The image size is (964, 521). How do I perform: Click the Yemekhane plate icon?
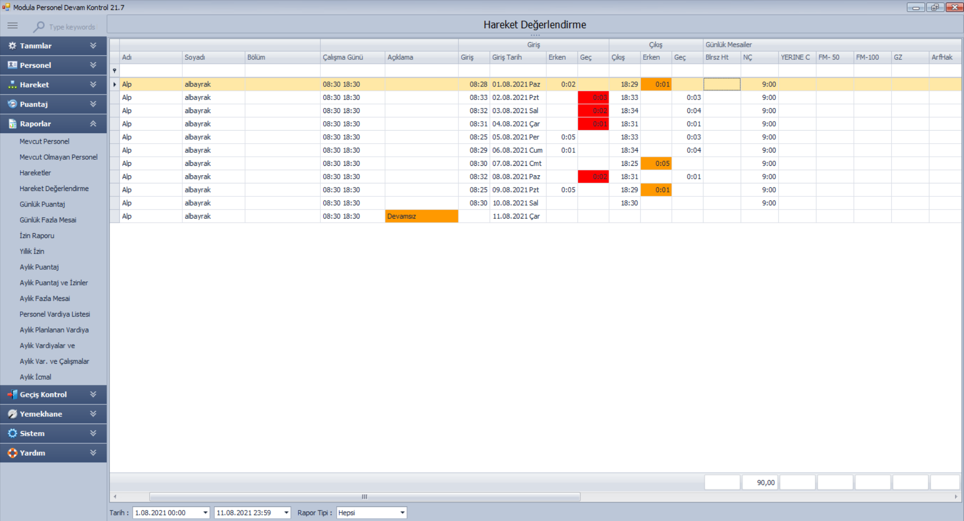[12, 414]
